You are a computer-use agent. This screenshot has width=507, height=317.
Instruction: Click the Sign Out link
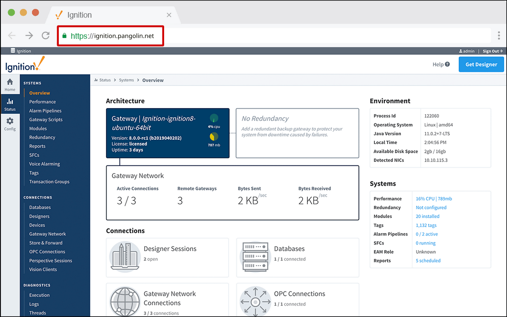click(x=493, y=51)
